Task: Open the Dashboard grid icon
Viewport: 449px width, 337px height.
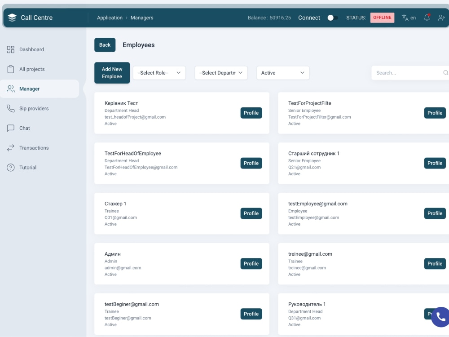Action: click(11, 49)
